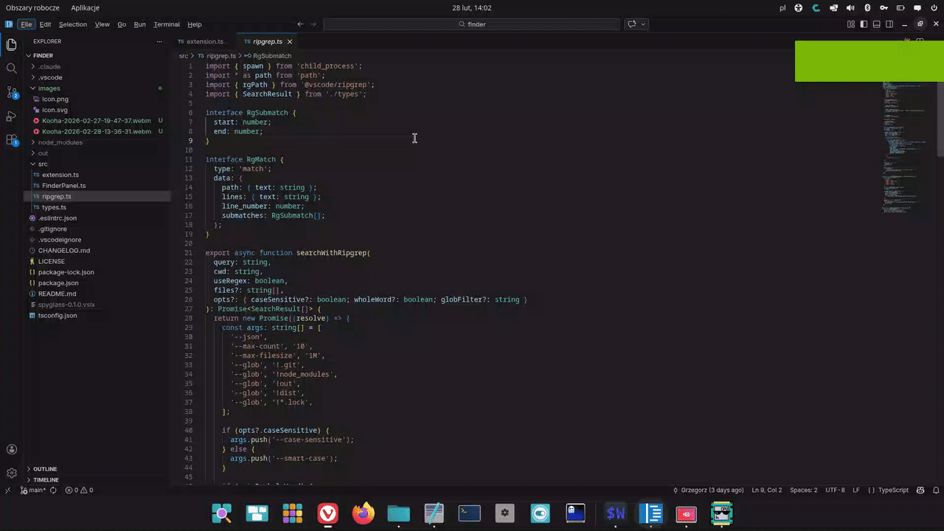Open the Selection menu
944x531 pixels.
pos(72,24)
